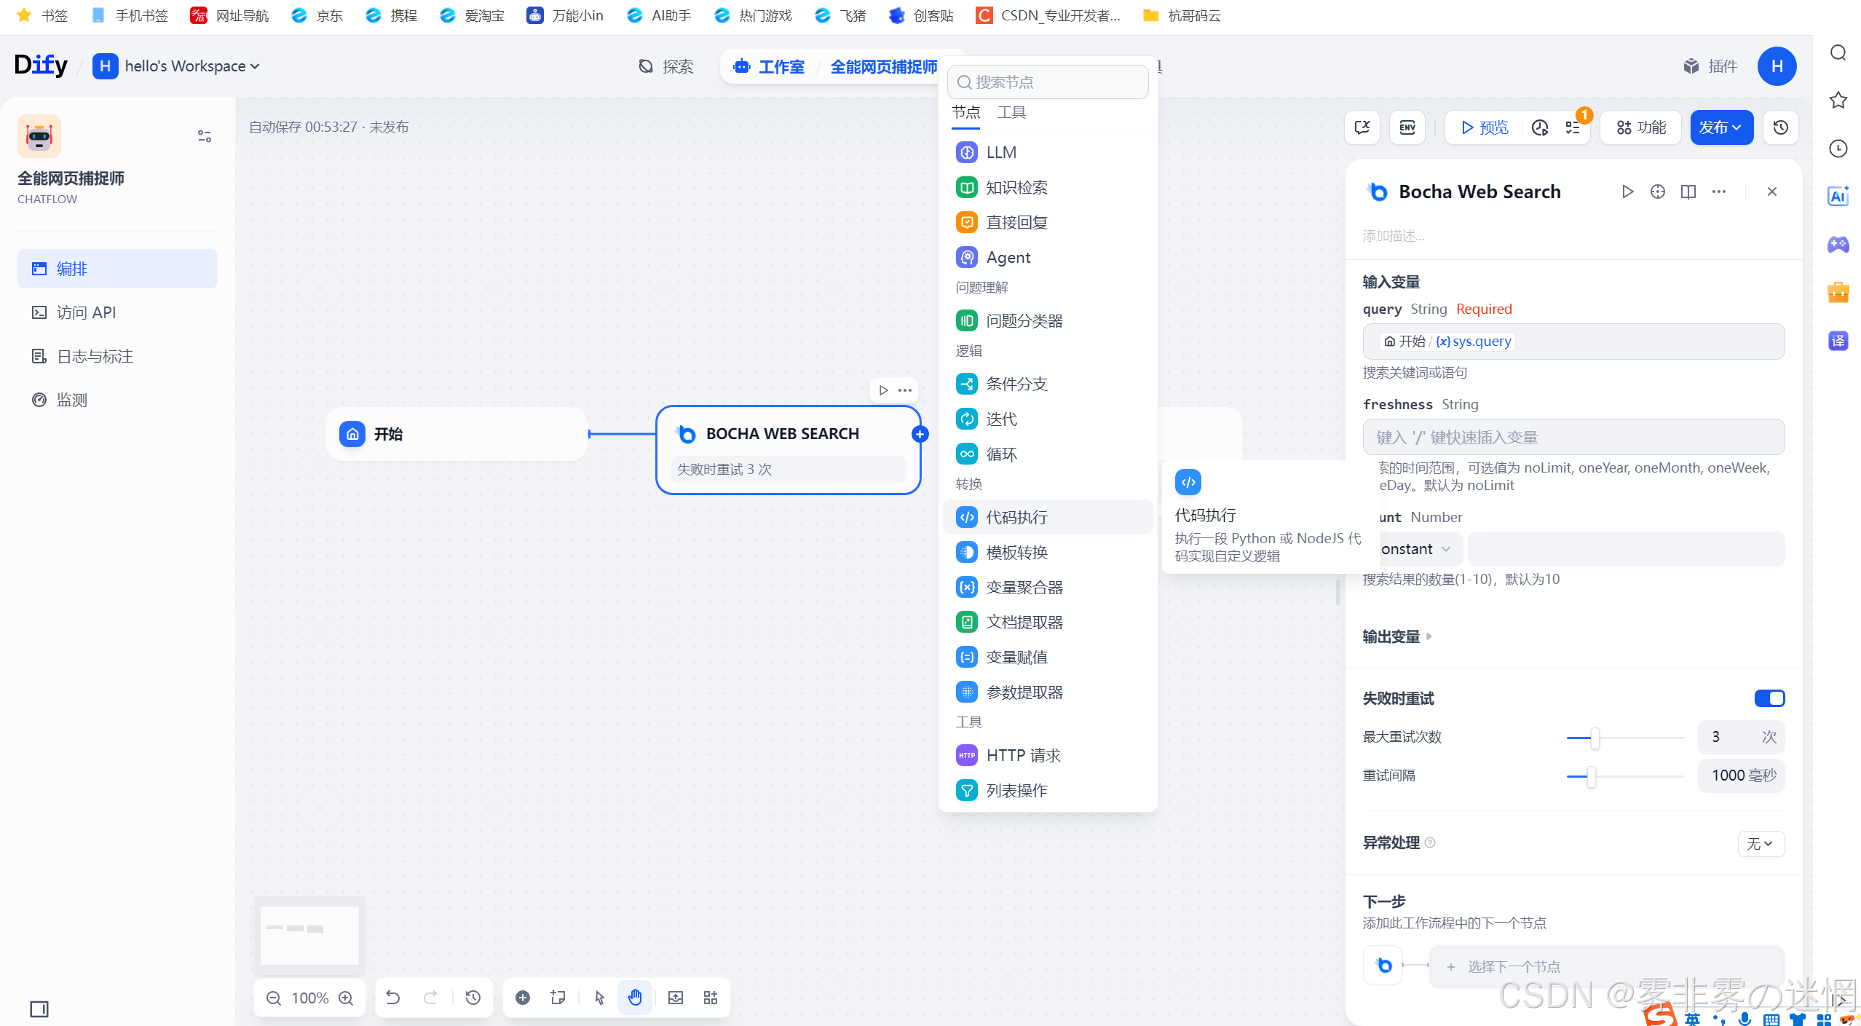The image size is (1861, 1026).
Task: Add the 迭代 iteration node
Action: point(1047,419)
